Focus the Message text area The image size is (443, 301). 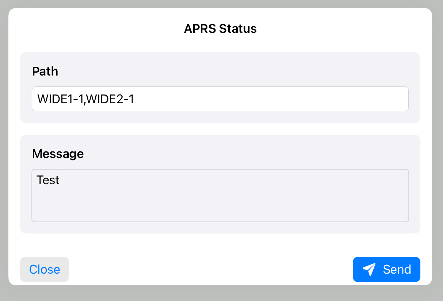220,195
